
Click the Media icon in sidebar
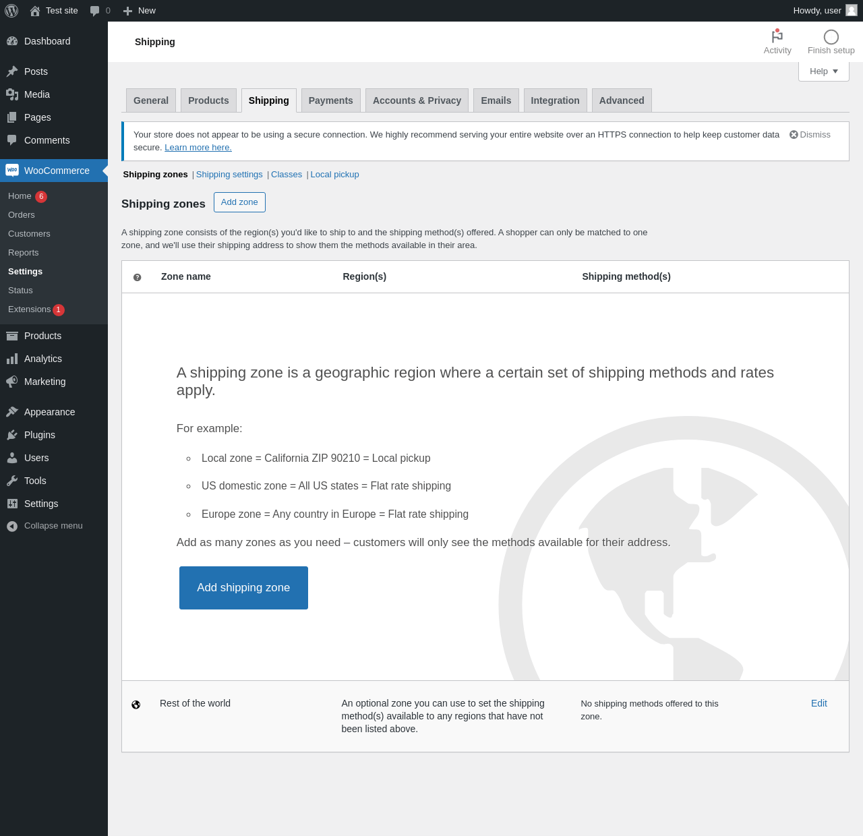pyautogui.click(x=12, y=94)
